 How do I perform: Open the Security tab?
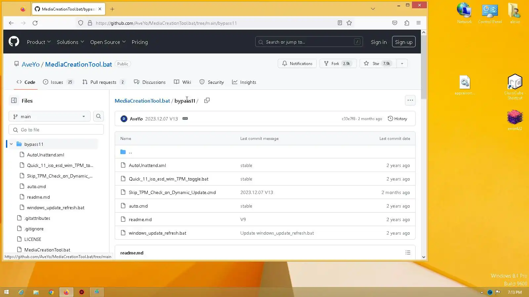tap(212, 82)
